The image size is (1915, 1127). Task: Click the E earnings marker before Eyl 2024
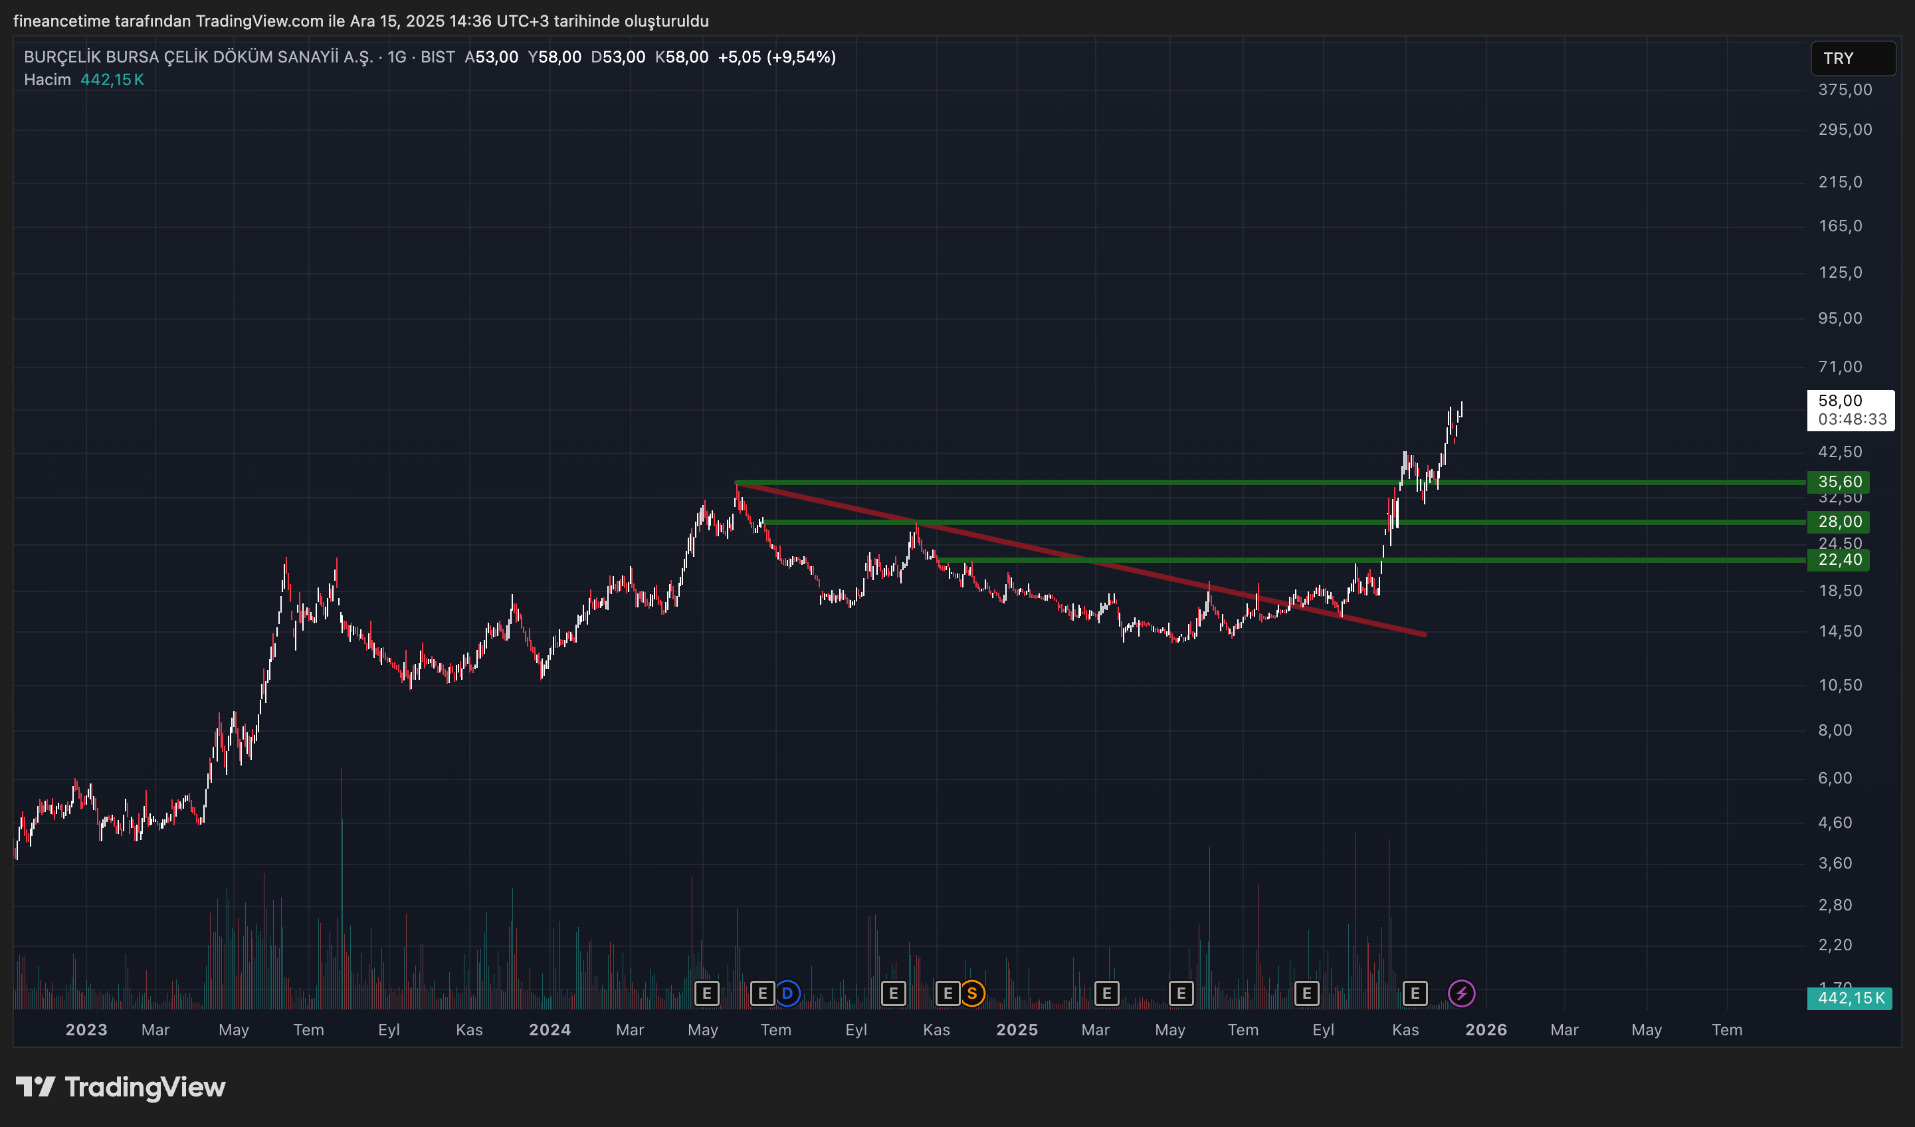click(893, 993)
